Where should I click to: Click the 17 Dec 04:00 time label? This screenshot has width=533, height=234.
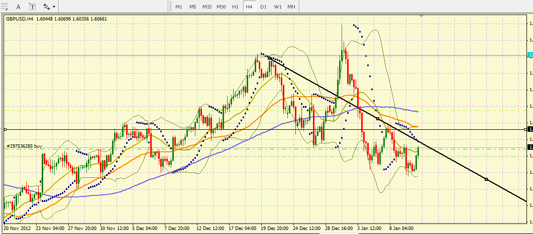[243, 228]
